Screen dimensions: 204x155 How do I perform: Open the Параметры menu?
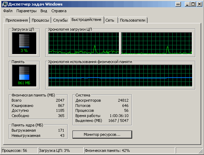click(x=27, y=11)
